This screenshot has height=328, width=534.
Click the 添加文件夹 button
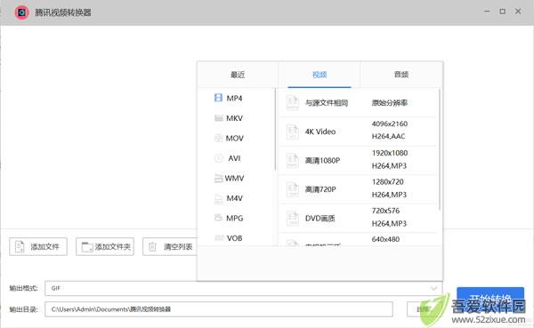[x=105, y=247]
